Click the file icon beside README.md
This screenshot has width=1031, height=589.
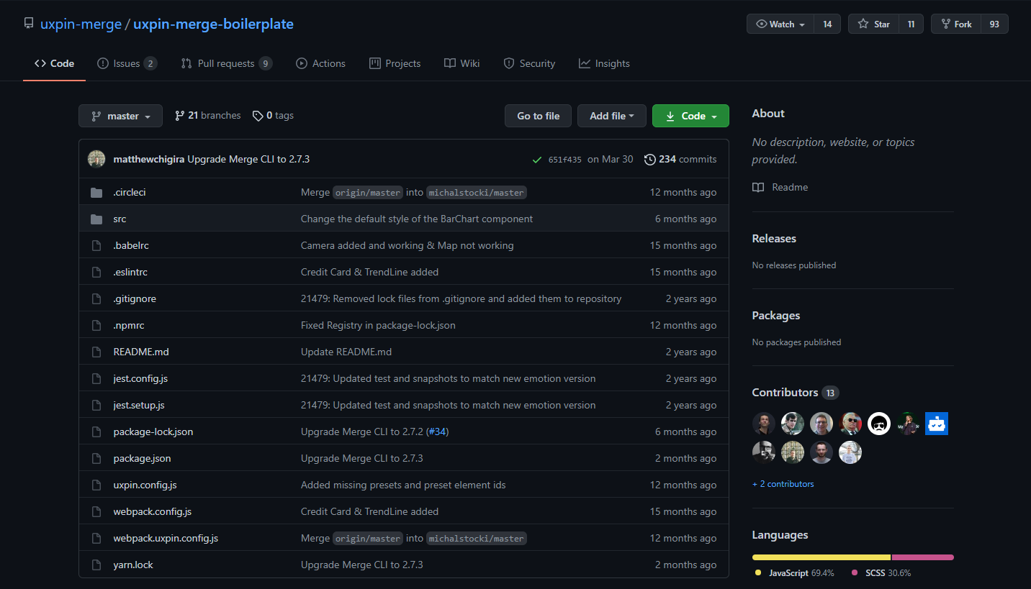click(96, 352)
